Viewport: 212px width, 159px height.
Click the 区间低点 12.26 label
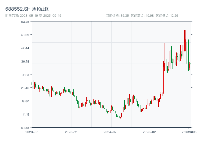pos(167,16)
